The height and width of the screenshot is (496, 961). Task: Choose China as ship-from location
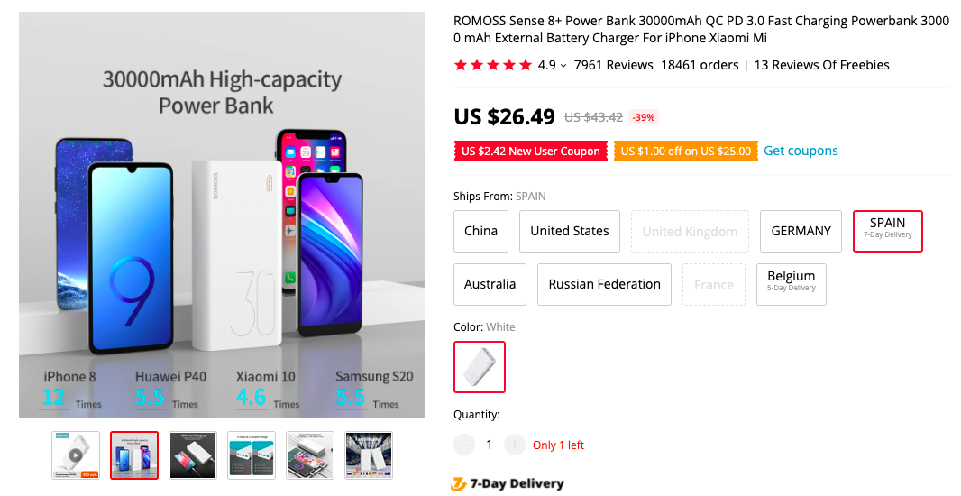coord(480,231)
